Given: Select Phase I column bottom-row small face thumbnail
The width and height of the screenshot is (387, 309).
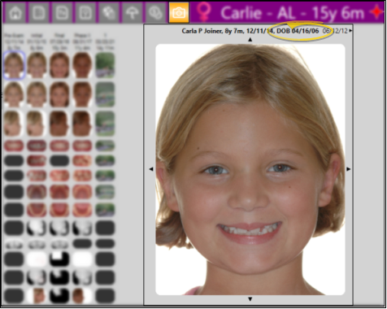Looking at the screenshot, I should pos(82,296).
